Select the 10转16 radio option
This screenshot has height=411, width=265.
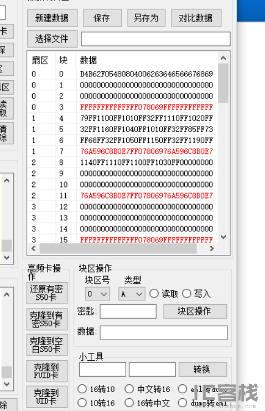point(82,403)
